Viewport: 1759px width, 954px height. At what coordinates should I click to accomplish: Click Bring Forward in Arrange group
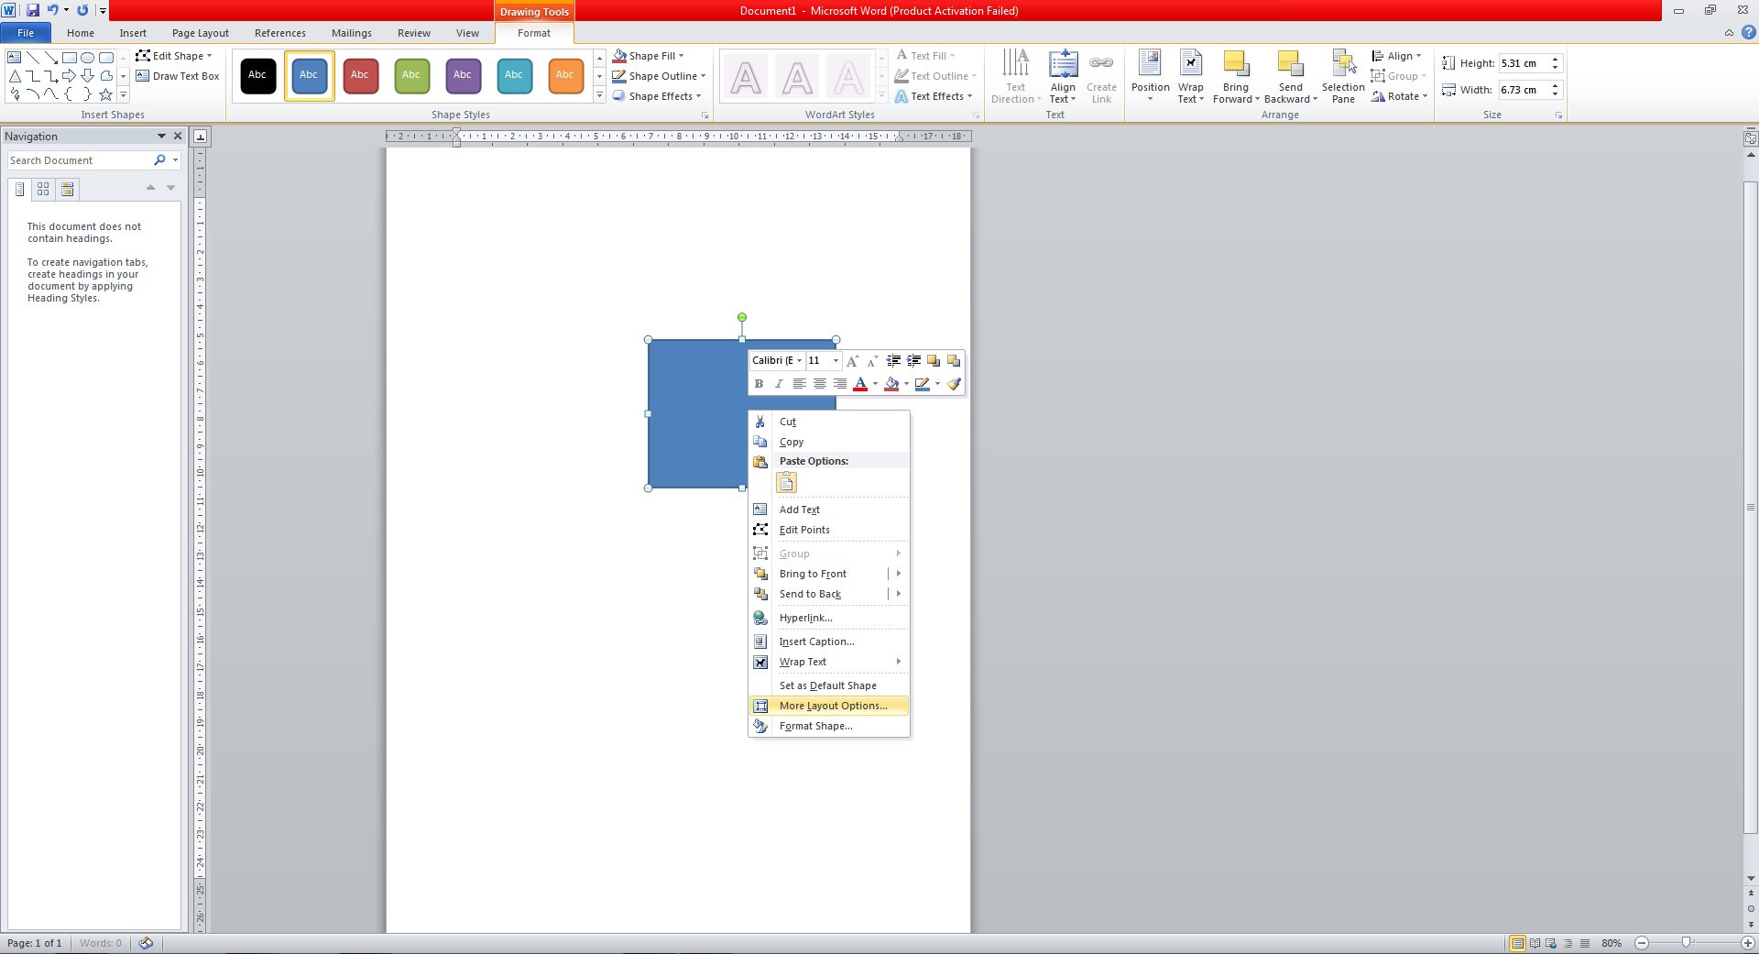[x=1236, y=77]
